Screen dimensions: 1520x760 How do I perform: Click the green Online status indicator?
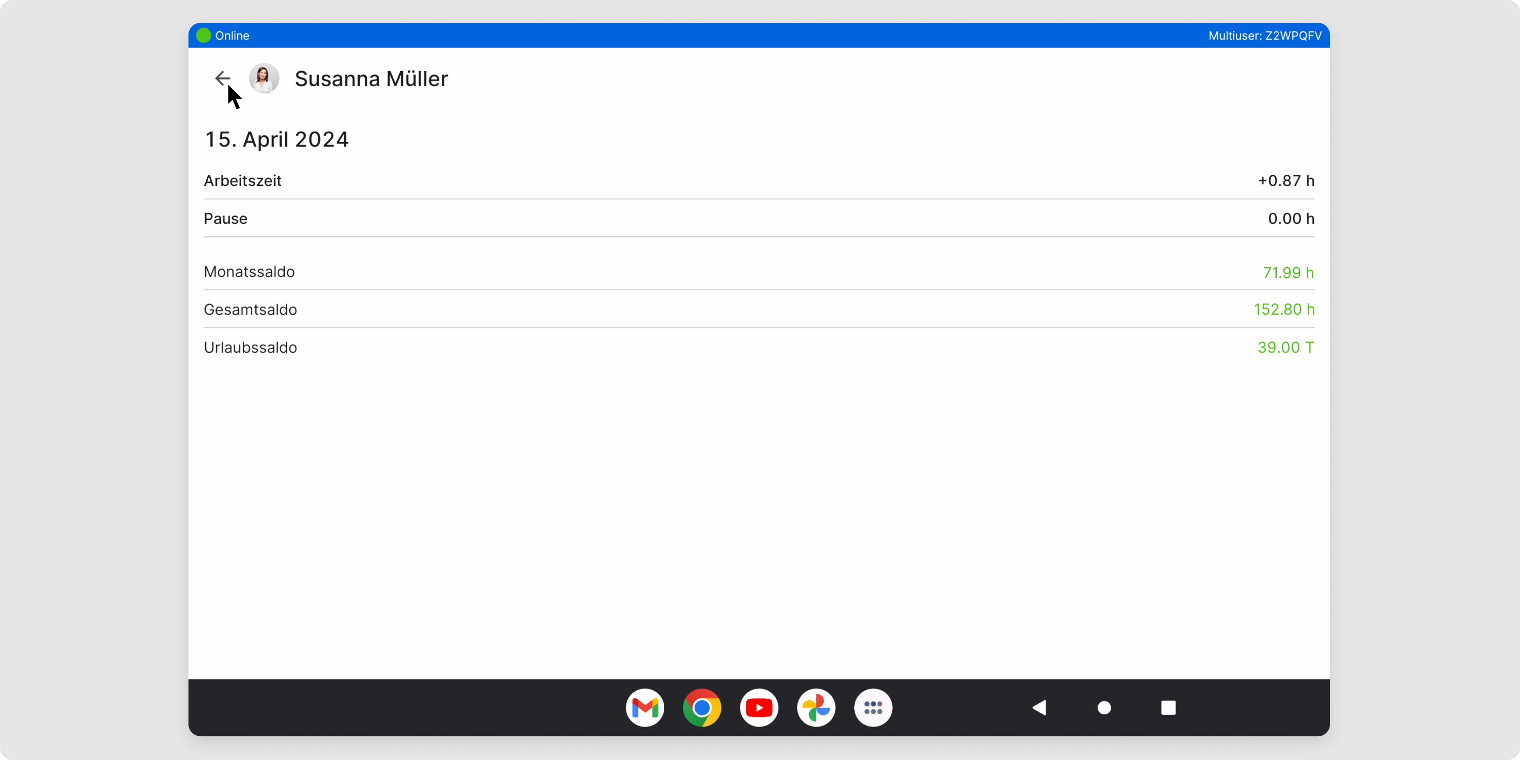[204, 35]
